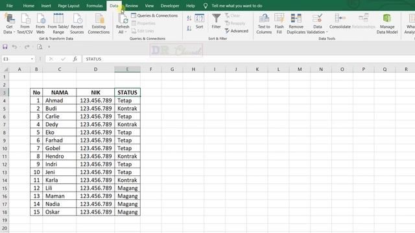
Task: Click the Name Box showing E3
Action: coord(16,59)
